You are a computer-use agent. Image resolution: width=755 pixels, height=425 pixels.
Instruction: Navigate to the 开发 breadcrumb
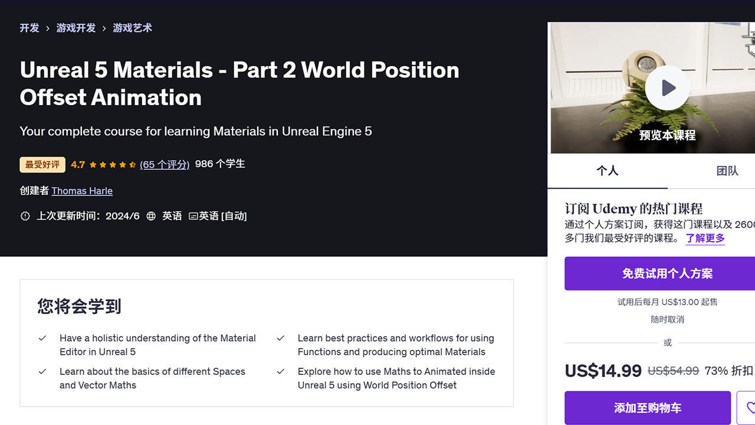point(29,28)
